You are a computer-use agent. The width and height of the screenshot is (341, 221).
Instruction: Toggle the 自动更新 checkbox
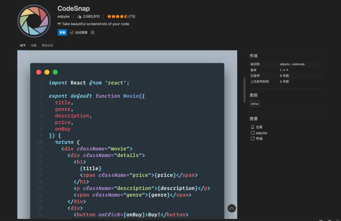[x=72, y=32]
